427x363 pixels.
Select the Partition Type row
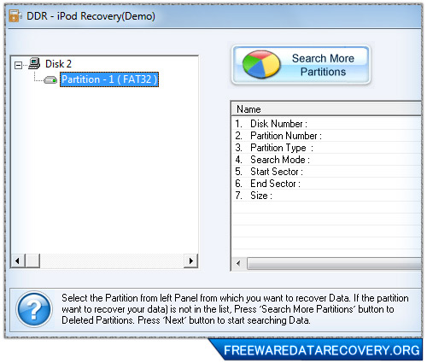click(326, 148)
